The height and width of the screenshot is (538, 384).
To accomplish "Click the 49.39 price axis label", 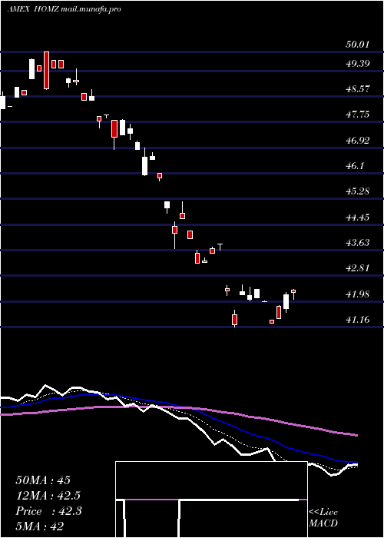I will 357,64.
